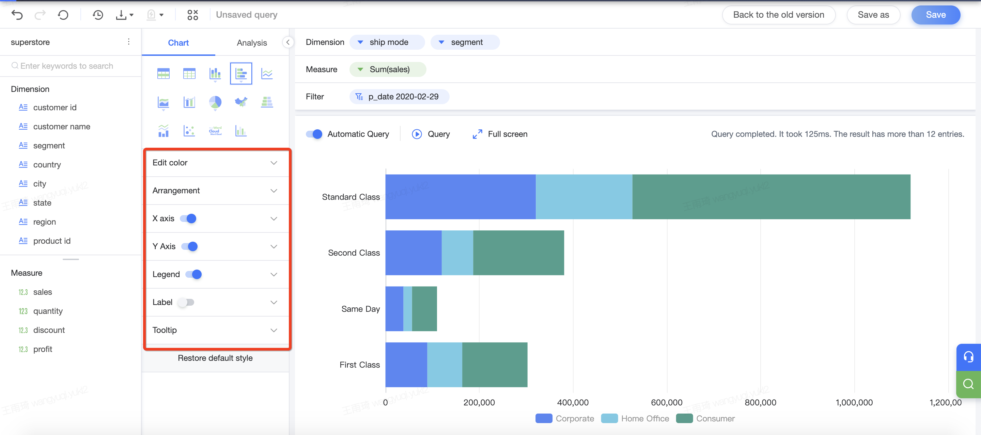Toggle the Y Axis switch off
981x435 pixels.
click(x=190, y=247)
